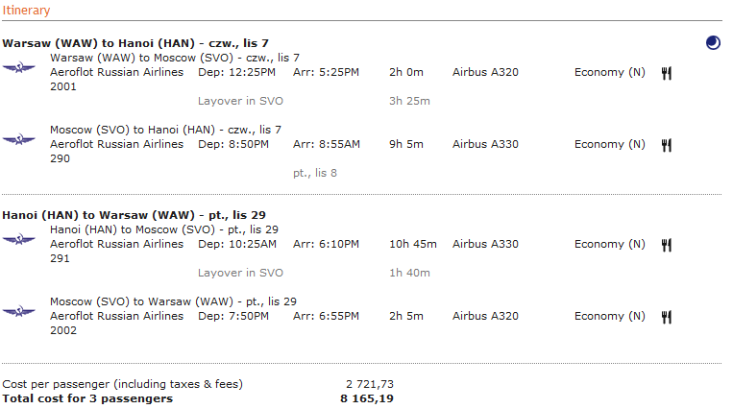Click meal icon for Moscow to Hanoi flight
Viewport: 733px width, 409px height.
667,145
